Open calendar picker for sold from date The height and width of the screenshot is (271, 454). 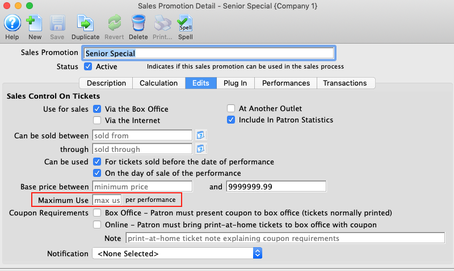200,135
